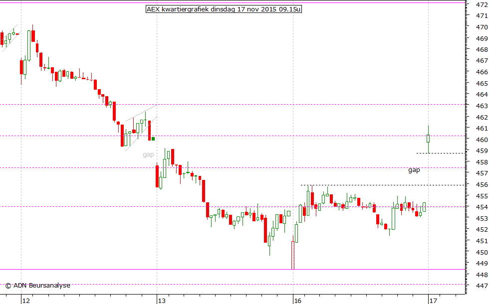489x304 pixels.
Task: Click the solid magenta support line at 448.4
Action: click(x=233, y=270)
